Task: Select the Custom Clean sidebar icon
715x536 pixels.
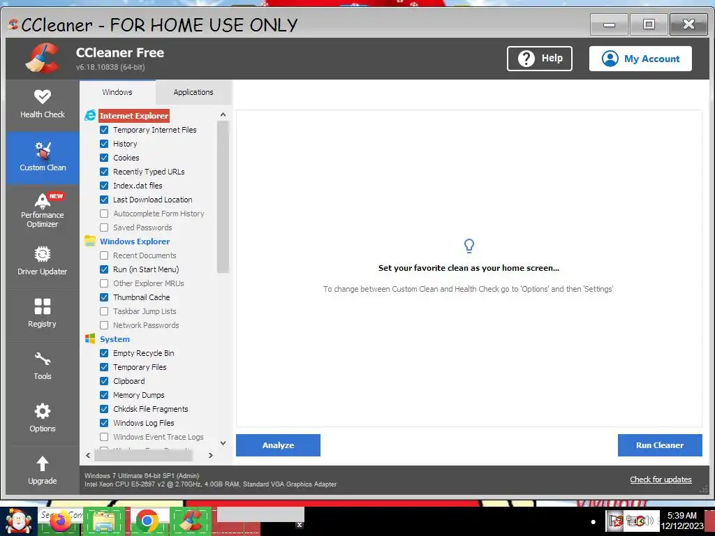Action: 43,157
